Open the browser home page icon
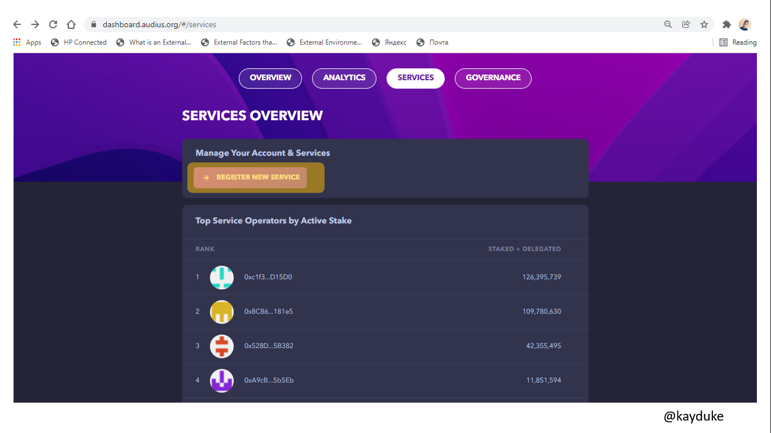Screen dimensions: 771x433 tap(71, 24)
